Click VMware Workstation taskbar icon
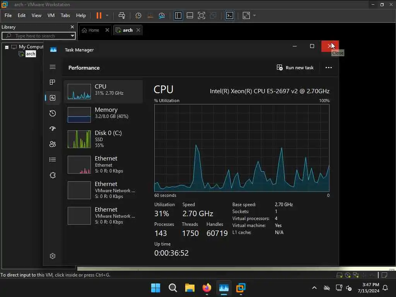Screen dimensions: 396x297 click(241, 288)
